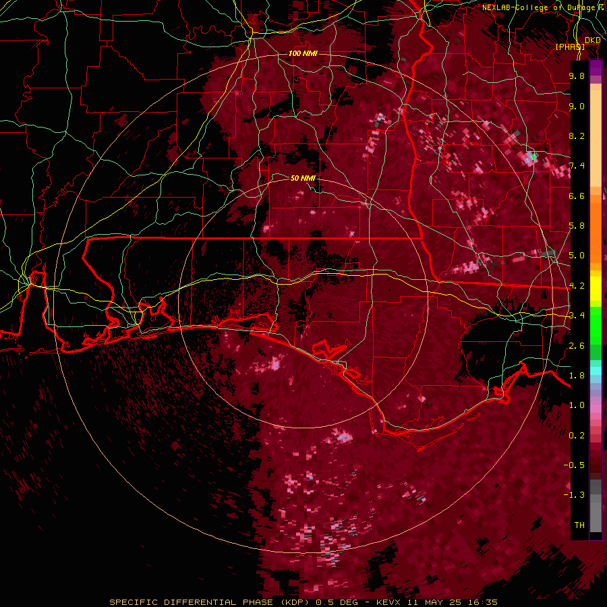Click the 4.2 value on the color scale
The height and width of the screenshot is (607, 607).
pyautogui.click(x=577, y=286)
